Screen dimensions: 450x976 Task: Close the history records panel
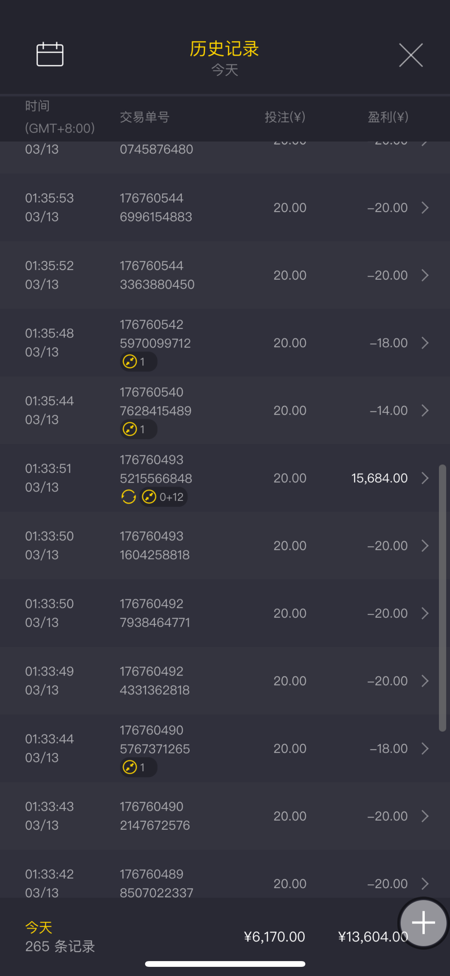tap(411, 55)
